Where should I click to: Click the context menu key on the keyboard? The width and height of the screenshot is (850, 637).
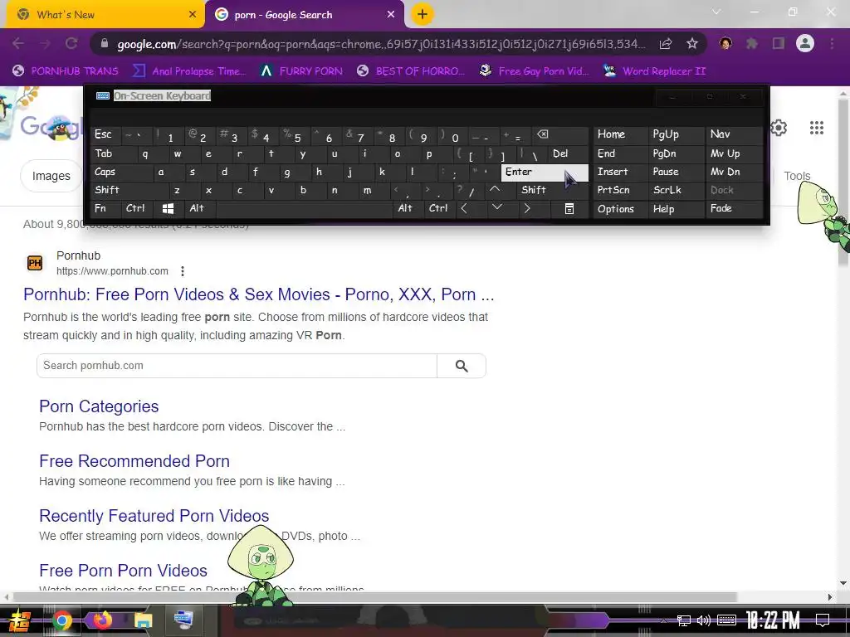[569, 208]
